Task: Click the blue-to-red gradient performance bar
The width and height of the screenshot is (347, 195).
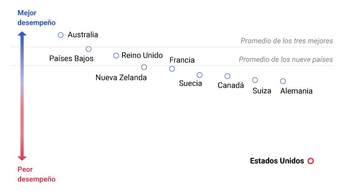Action: click(x=22, y=96)
